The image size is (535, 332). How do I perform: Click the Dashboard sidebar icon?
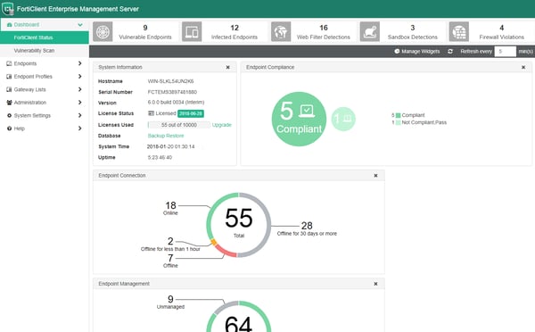tap(9, 25)
